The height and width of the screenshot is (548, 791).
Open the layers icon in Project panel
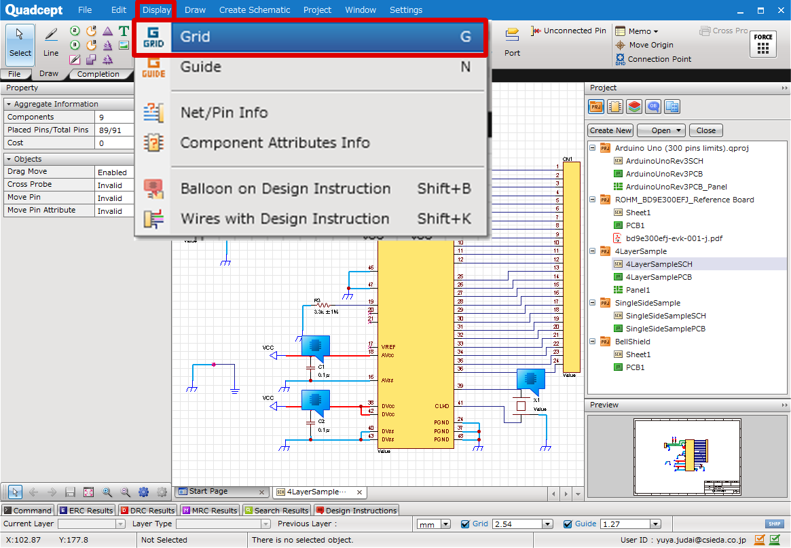[634, 107]
